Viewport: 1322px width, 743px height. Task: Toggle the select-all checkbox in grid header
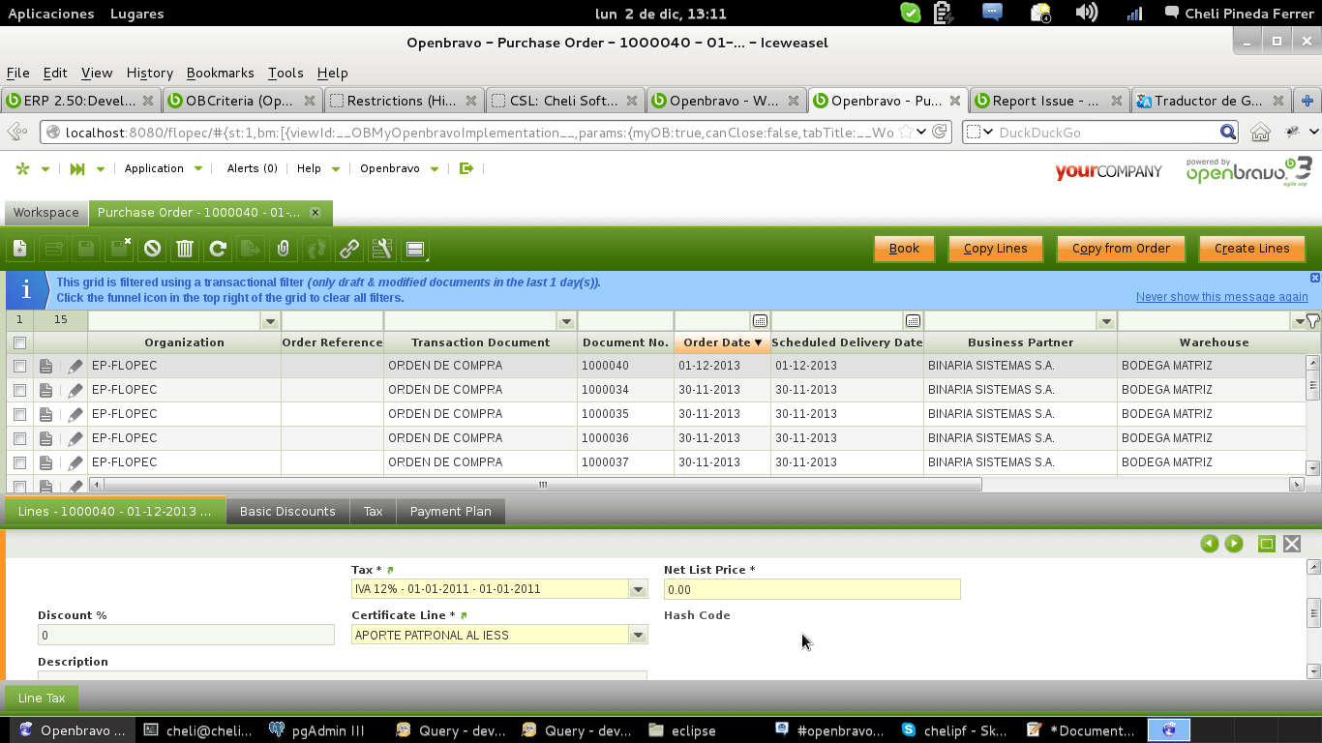point(19,342)
